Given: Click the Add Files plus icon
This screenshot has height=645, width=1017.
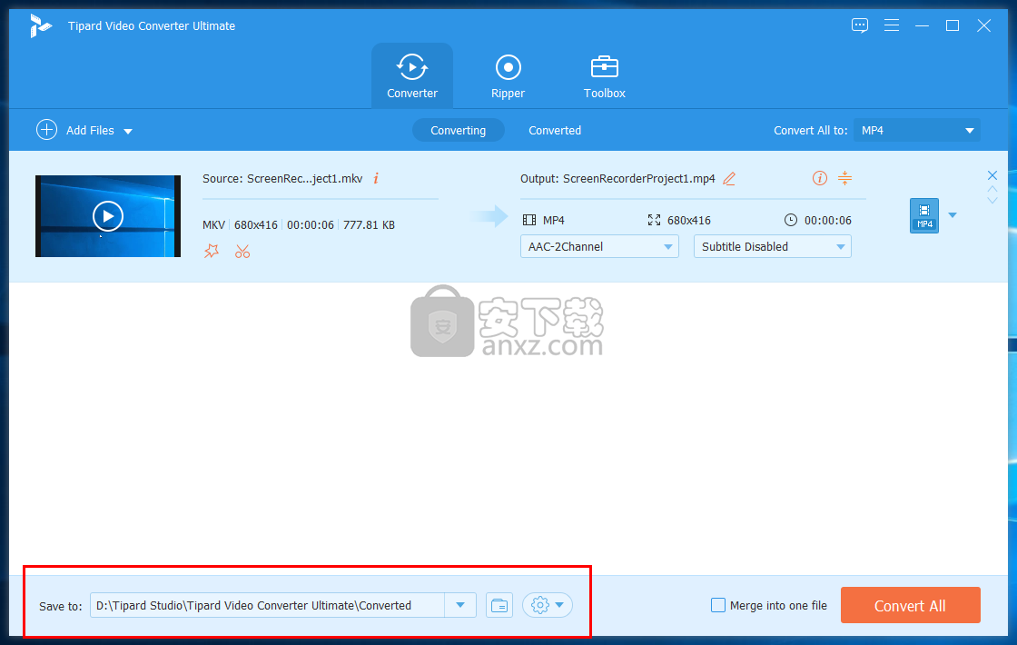Looking at the screenshot, I should tap(46, 130).
